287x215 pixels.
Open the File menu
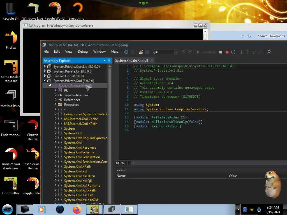pos(46,52)
